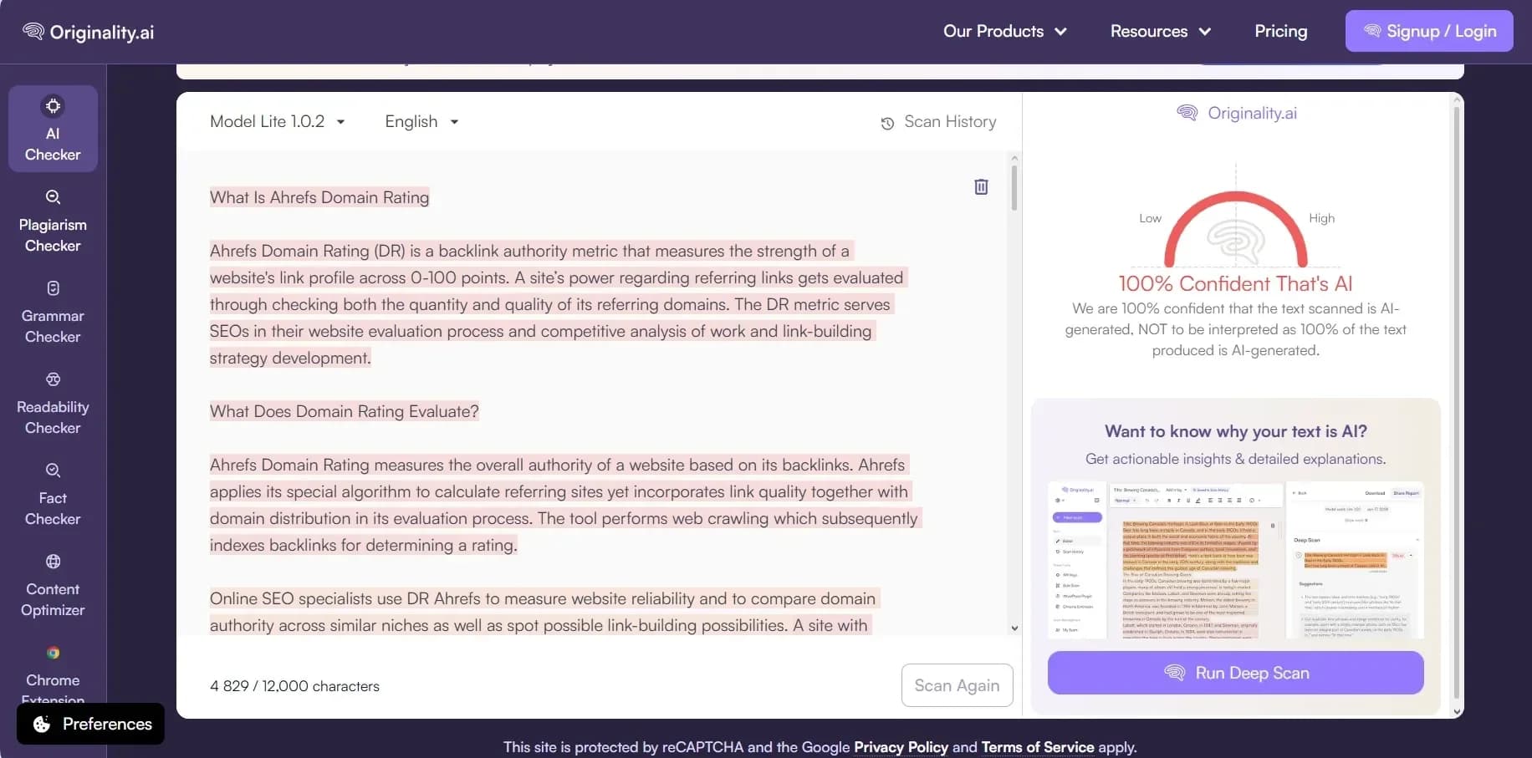
Task: Open the Grammar Checker icon
Action: pyautogui.click(x=53, y=288)
